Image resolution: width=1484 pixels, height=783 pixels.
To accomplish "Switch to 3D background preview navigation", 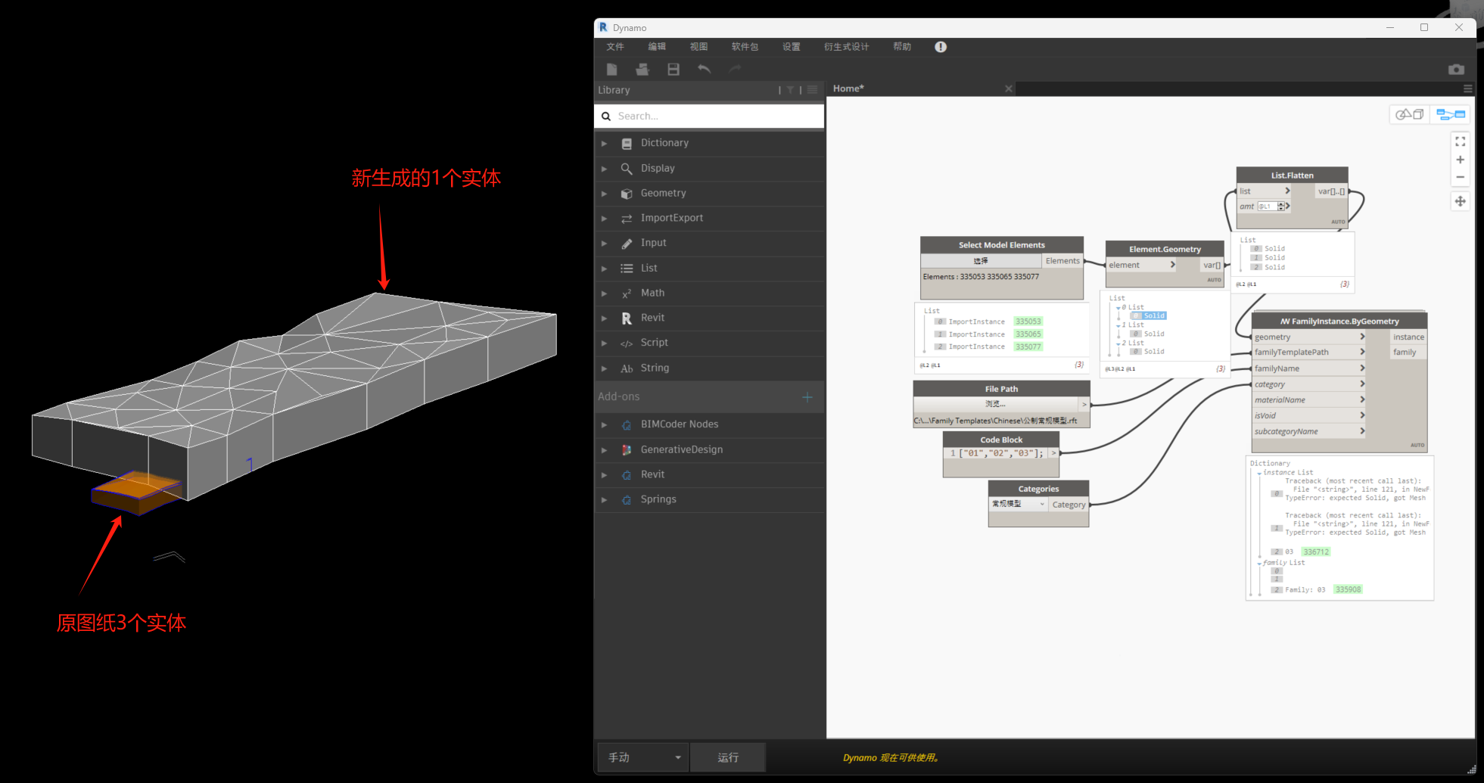I will pos(1409,114).
